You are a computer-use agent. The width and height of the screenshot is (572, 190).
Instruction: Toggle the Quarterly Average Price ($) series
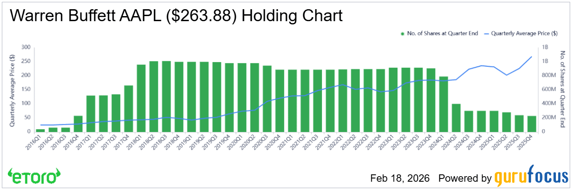[524, 34]
